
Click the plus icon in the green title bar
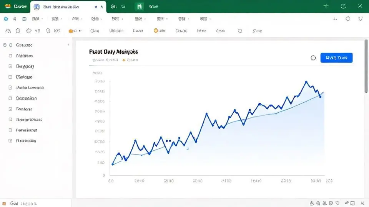326,6
